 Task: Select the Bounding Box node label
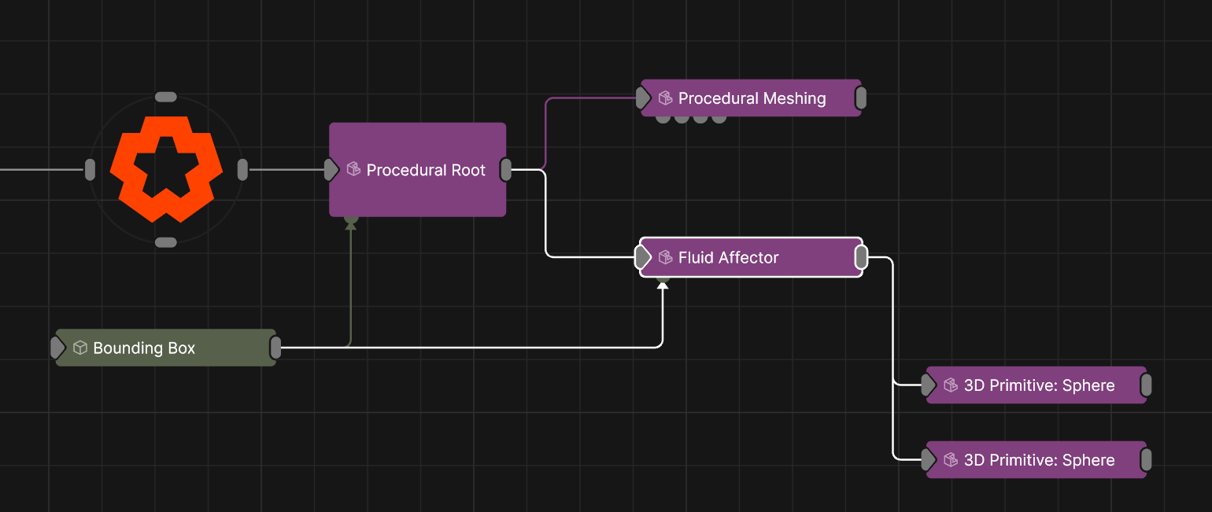pos(144,348)
